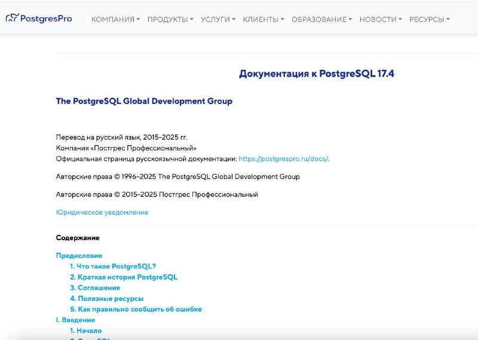The height and width of the screenshot is (340, 478).
Task: Click the 'Документация к PostgreSQL 17.4' heading
Action: [x=317, y=73]
